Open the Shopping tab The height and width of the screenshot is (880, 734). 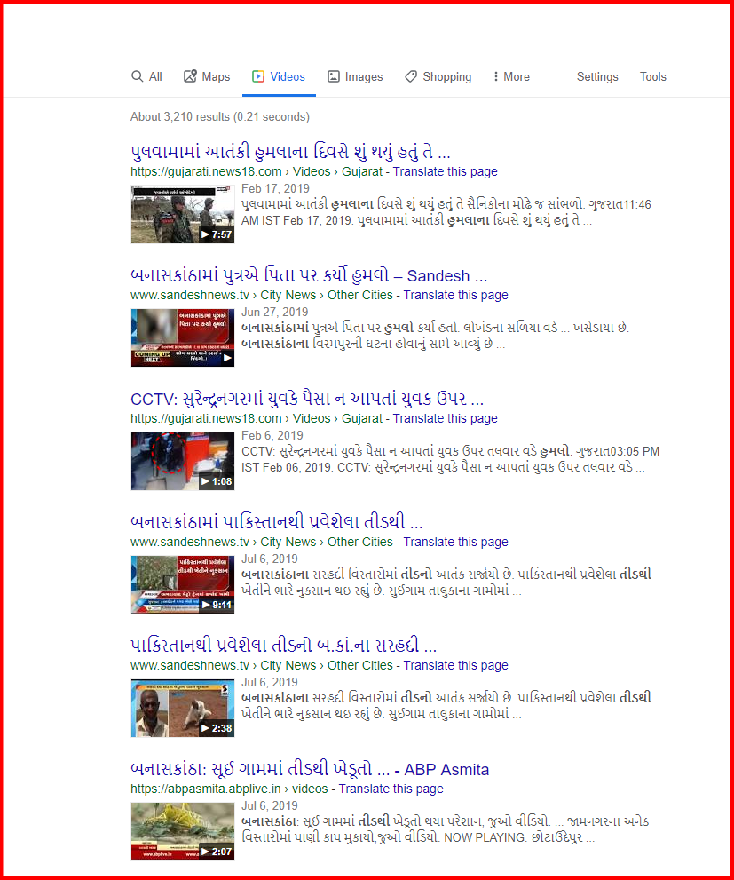point(438,77)
